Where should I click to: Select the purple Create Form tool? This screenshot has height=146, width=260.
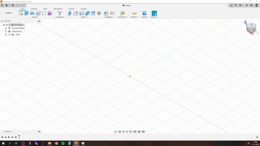tap(50, 13)
